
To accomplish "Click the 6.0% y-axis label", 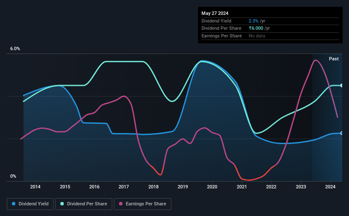I will click(15, 49).
